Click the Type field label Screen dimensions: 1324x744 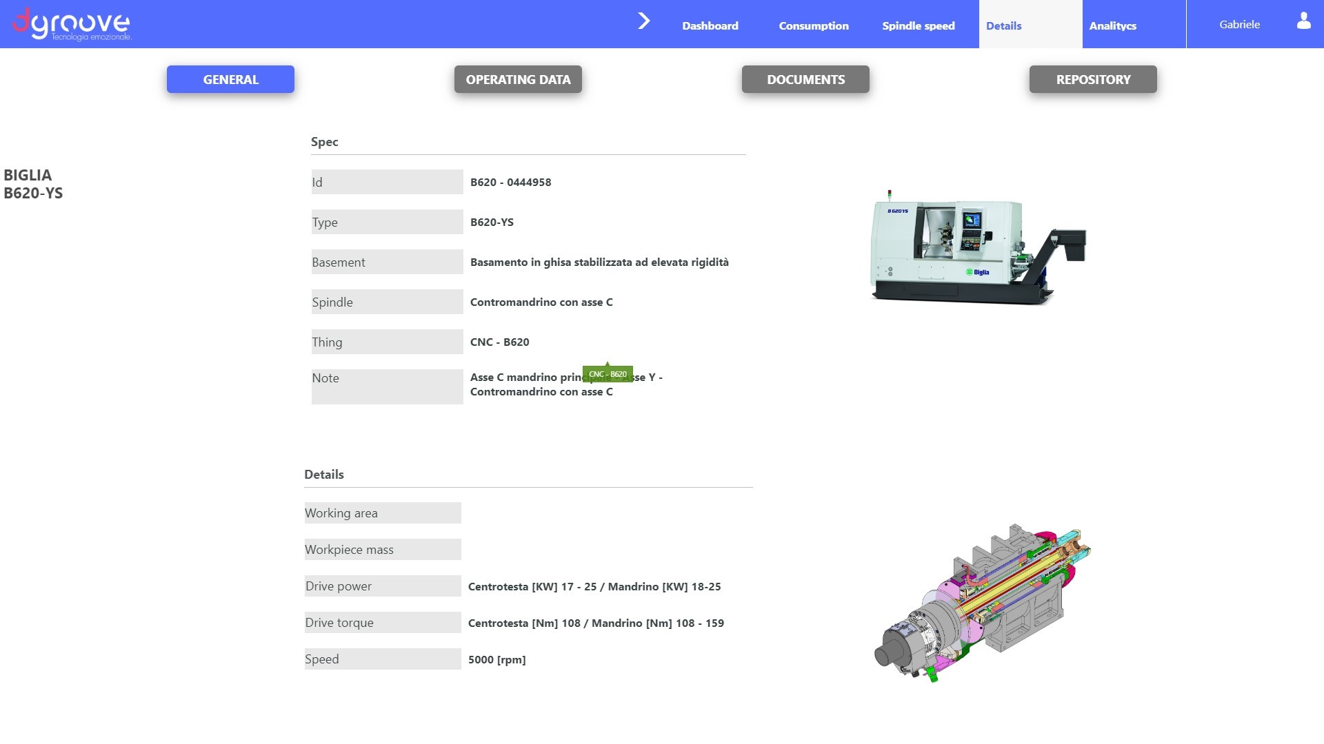coord(388,222)
